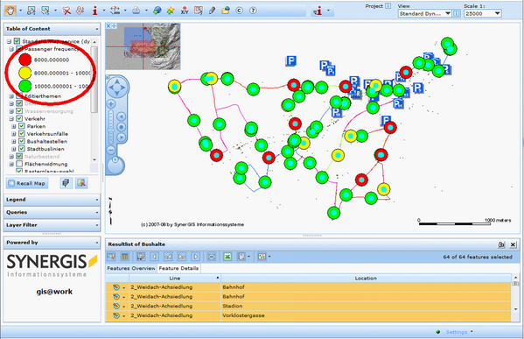This screenshot has width=524, height=339.
Task: Sort by the Location column header
Action: click(x=366, y=278)
